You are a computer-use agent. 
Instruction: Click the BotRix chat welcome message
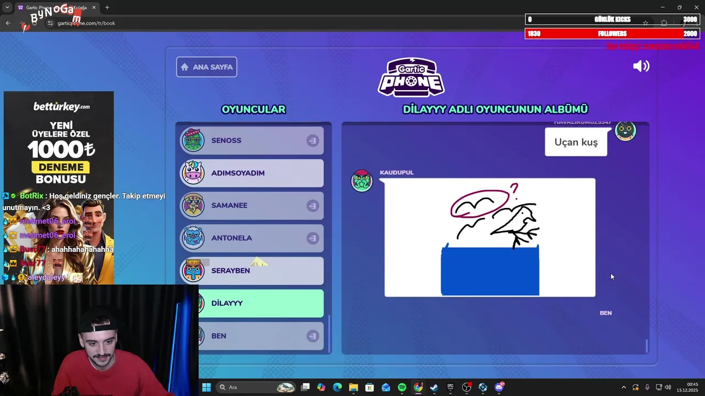84,201
